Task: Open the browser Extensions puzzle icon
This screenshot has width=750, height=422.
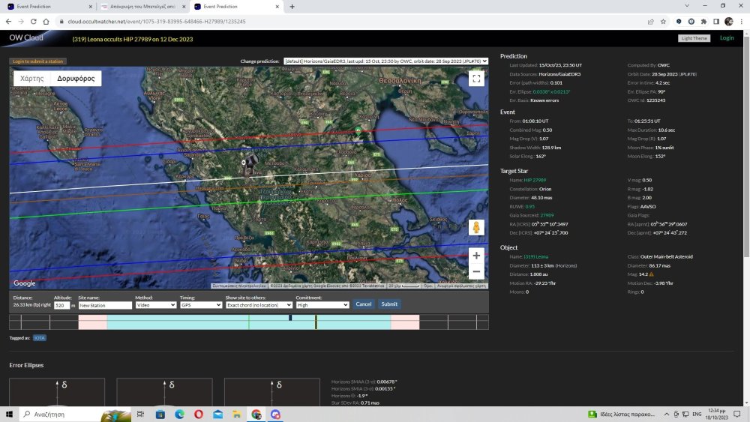Action: click(703, 22)
